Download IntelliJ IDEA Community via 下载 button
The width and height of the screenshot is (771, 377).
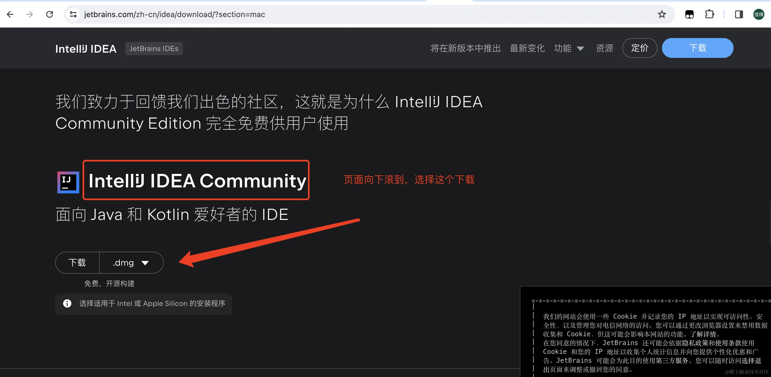[77, 263]
